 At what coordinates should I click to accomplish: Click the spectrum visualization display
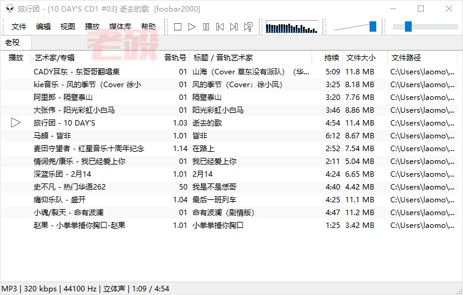point(292,27)
